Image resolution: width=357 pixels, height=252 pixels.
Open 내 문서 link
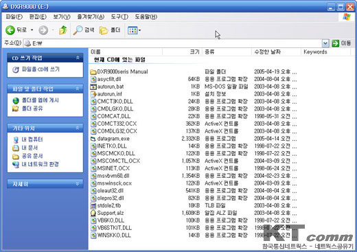[30, 148]
